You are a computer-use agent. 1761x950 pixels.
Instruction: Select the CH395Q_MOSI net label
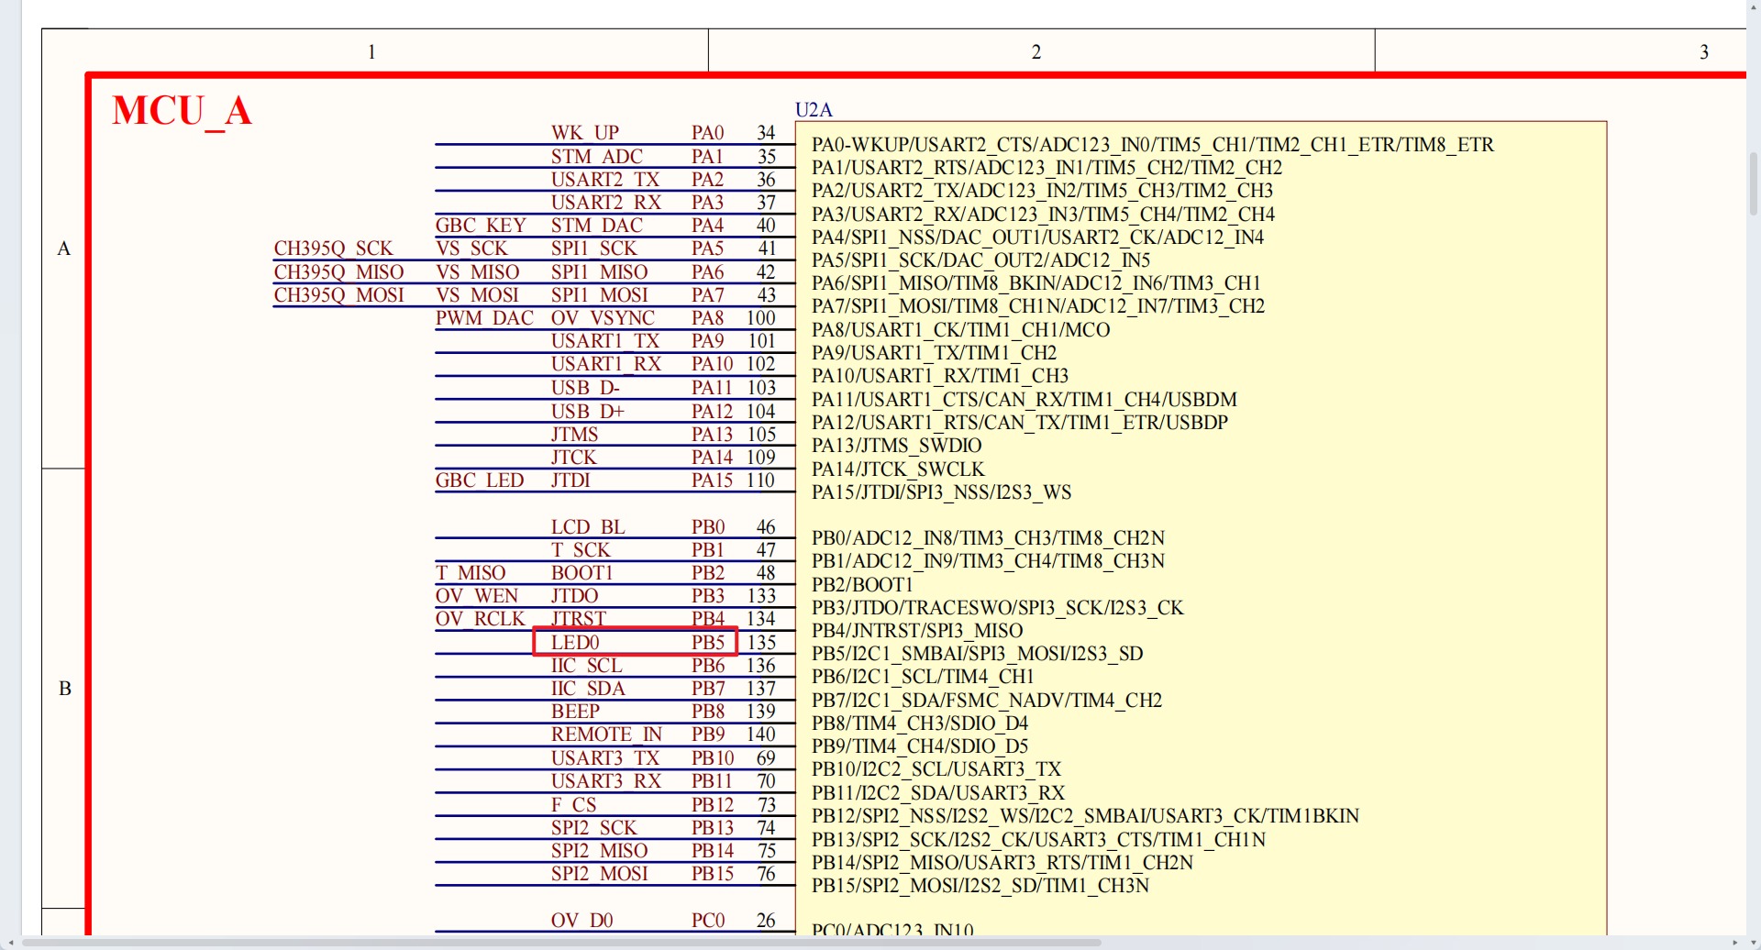click(339, 295)
